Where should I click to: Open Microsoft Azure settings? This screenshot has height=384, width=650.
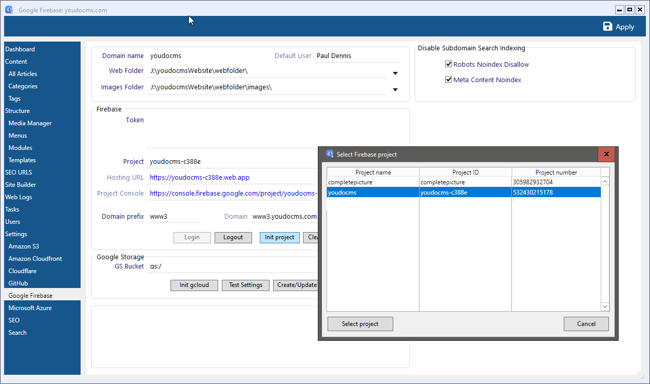[30, 308]
